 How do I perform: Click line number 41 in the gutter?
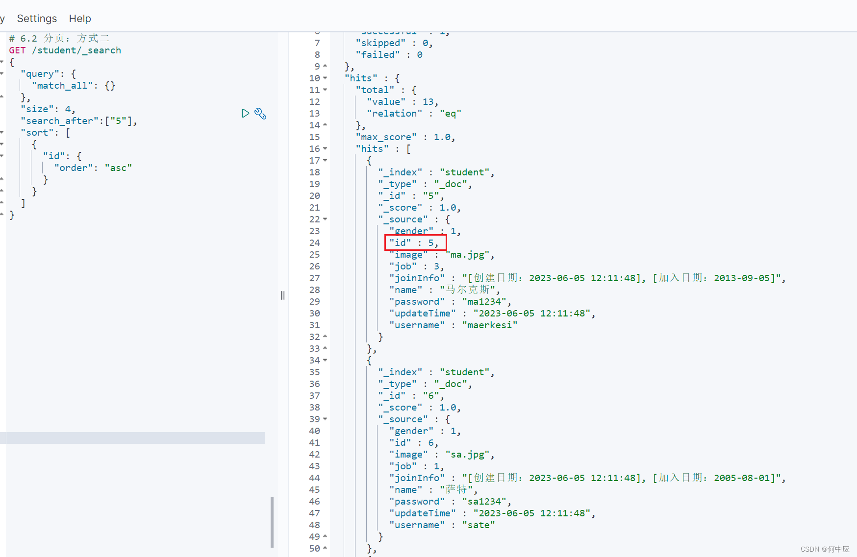(x=315, y=443)
